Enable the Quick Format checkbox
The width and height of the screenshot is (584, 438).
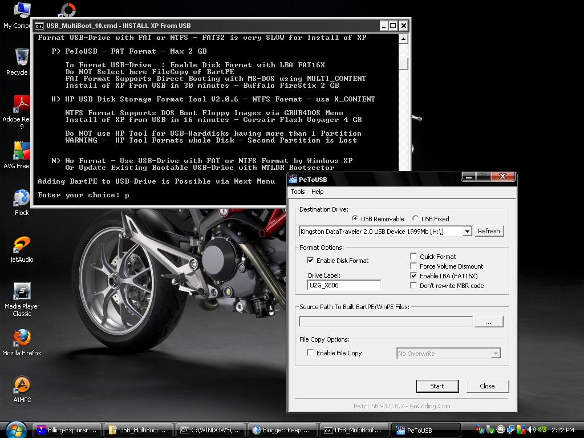pyautogui.click(x=413, y=256)
